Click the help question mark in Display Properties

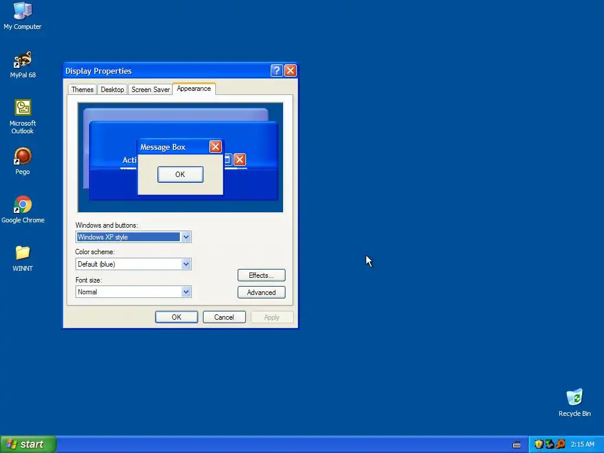[277, 71]
